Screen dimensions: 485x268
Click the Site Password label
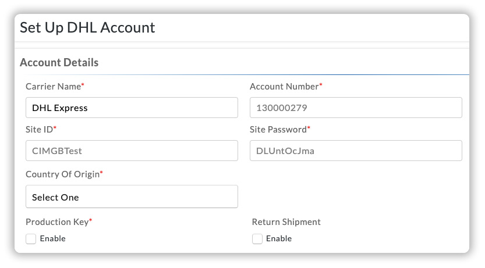[x=279, y=130]
